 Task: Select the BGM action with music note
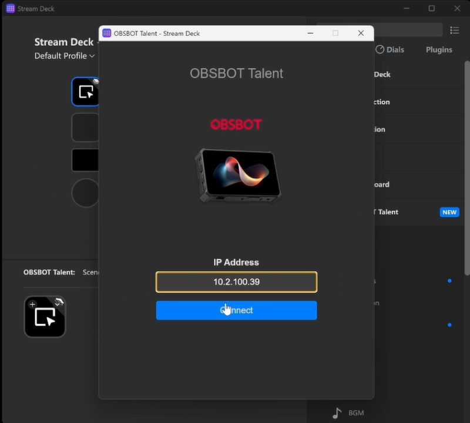(x=348, y=413)
